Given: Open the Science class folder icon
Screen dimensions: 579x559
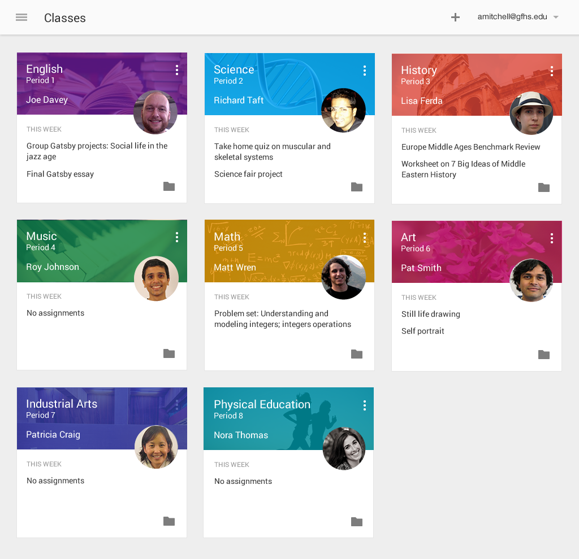Looking at the screenshot, I should coord(357,187).
